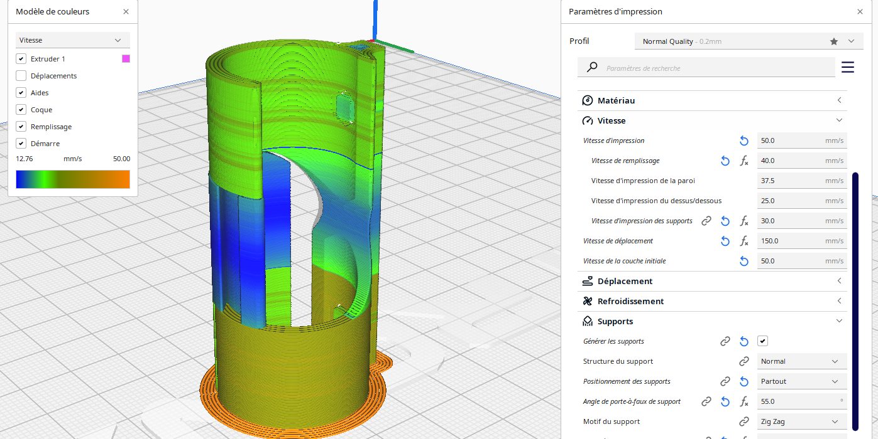Open the settings hamburger menu
This screenshot has height=439, width=878.
point(847,67)
